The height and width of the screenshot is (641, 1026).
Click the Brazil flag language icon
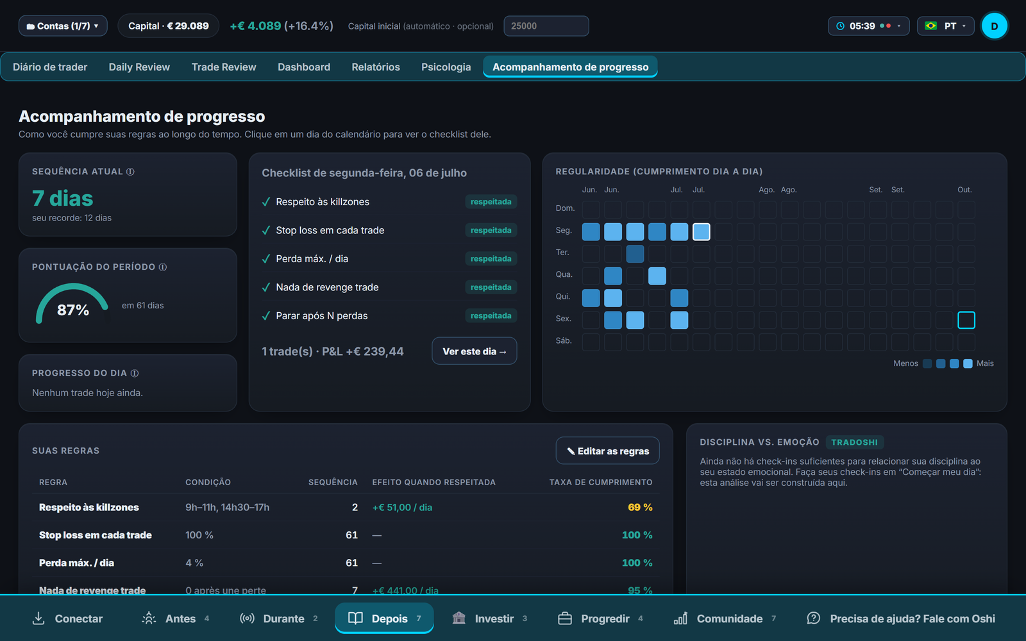931,26
